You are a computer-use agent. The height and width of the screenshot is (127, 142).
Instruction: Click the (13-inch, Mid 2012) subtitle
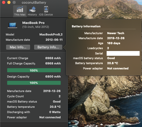(36, 27)
